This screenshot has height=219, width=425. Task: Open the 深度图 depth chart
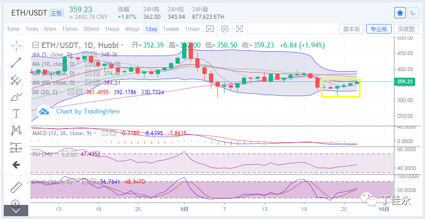click(406, 29)
